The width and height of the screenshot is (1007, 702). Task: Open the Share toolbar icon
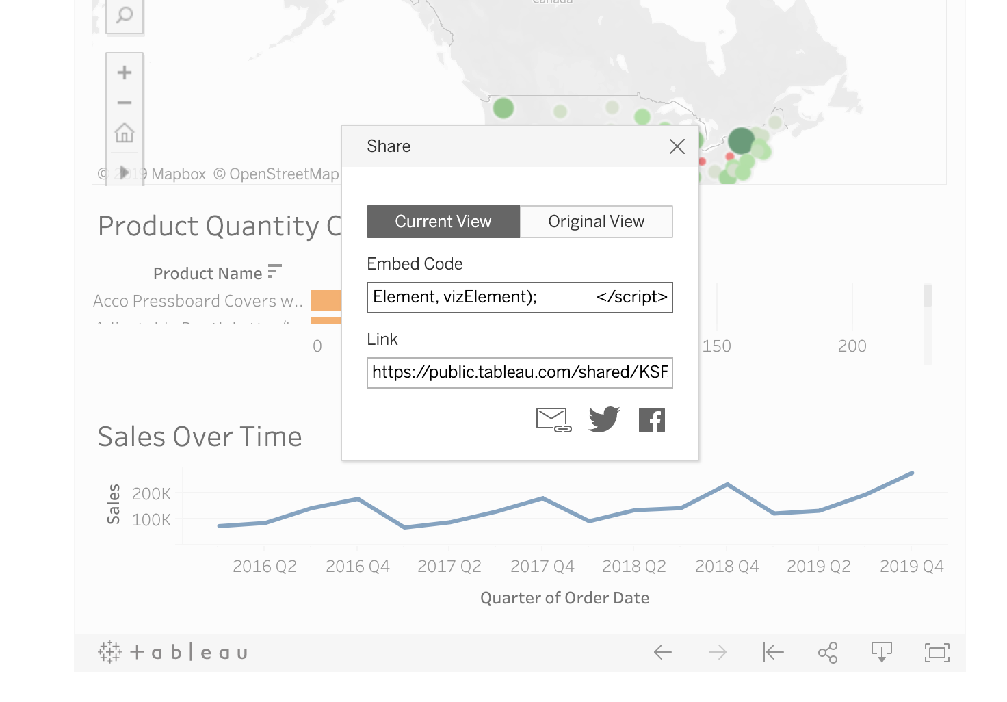click(828, 653)
